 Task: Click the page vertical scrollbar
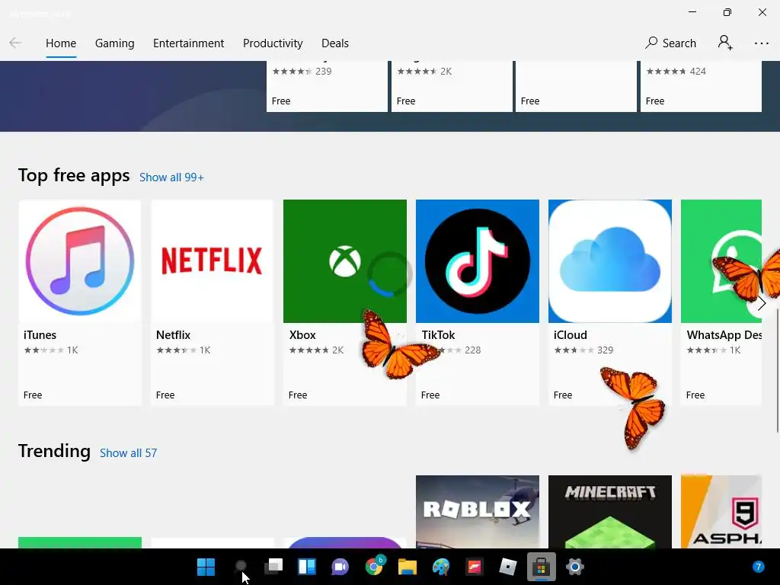777,371
